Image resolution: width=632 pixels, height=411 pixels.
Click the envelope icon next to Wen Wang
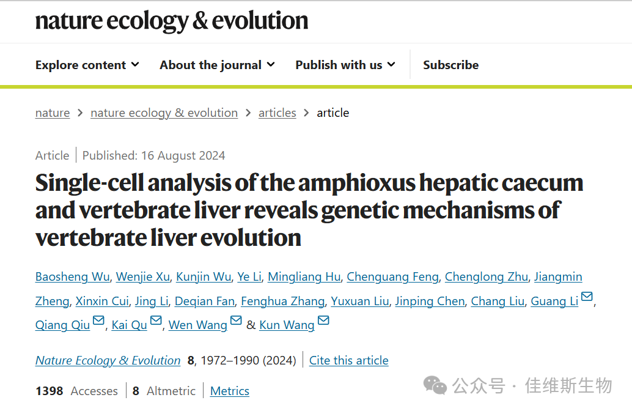point(236,321)
